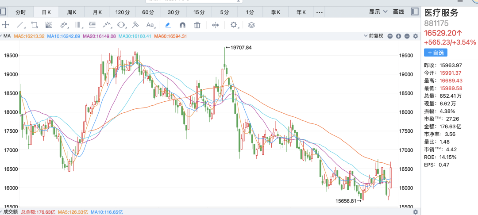
Task: Collapse the MA indicator legend
Action: coord(2,36)
